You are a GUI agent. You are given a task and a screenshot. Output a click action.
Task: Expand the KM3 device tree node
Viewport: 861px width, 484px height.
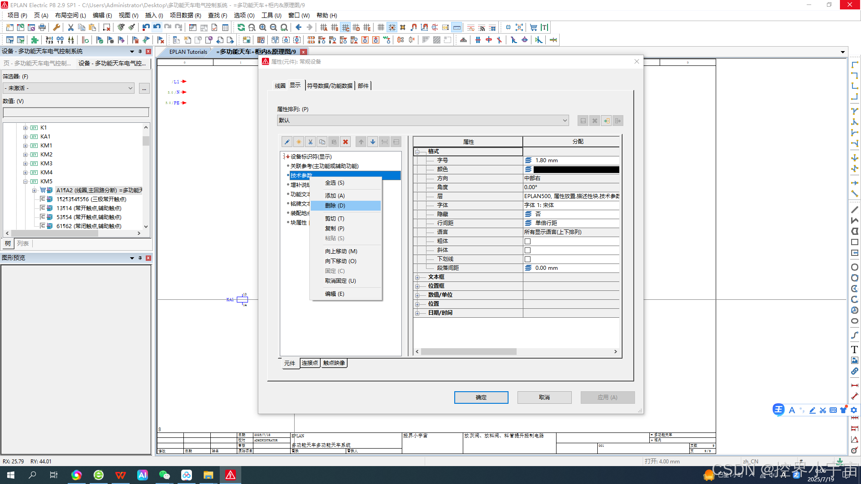(25, 164)
